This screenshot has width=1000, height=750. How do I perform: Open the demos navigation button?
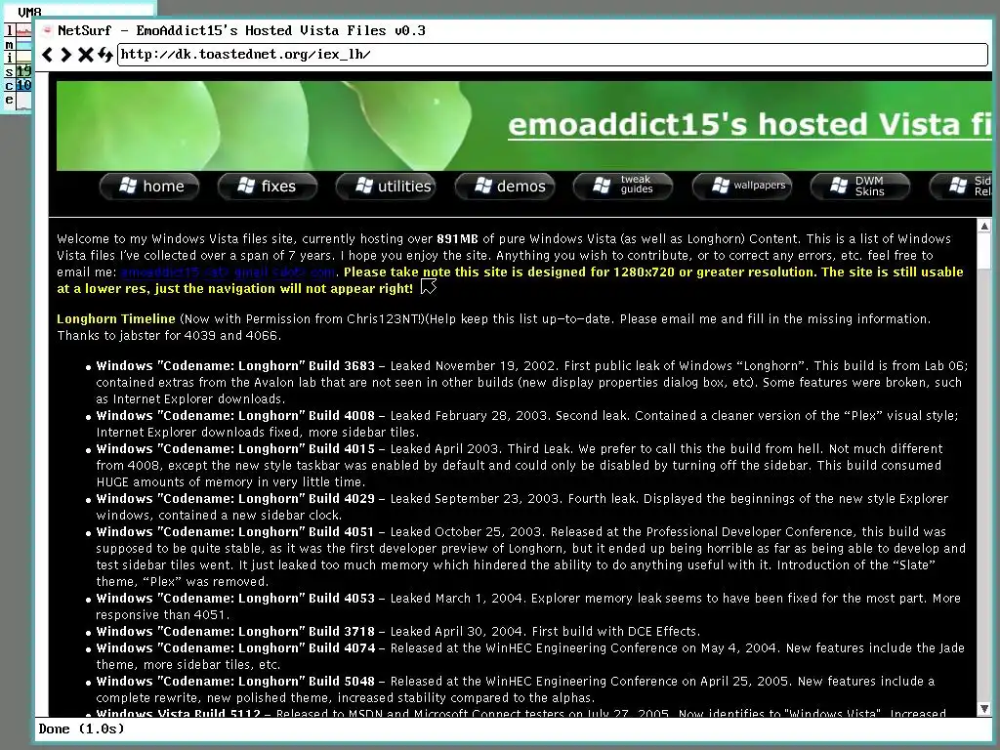[x=505, y=187]
